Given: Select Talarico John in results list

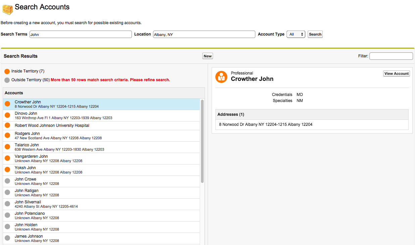Looking at the screenshot, I should coord(27,145).
